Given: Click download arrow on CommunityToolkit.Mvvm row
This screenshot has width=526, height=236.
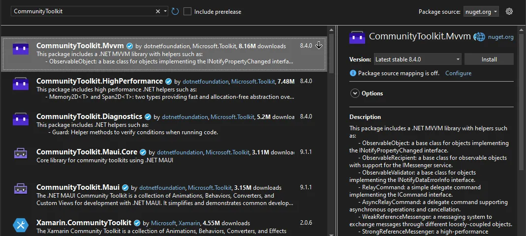Looking at the screenshot, I should [318, 46].
